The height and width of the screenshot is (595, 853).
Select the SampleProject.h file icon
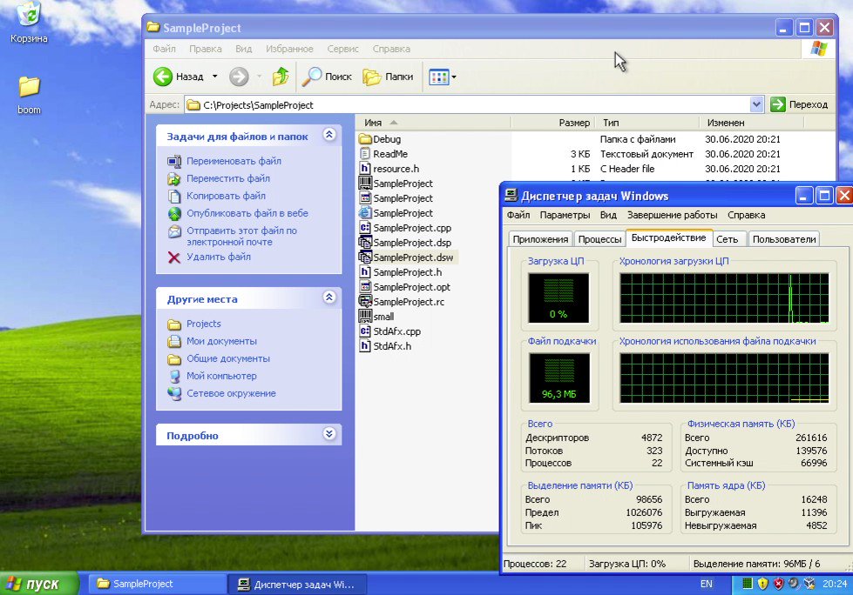point(365,272)
